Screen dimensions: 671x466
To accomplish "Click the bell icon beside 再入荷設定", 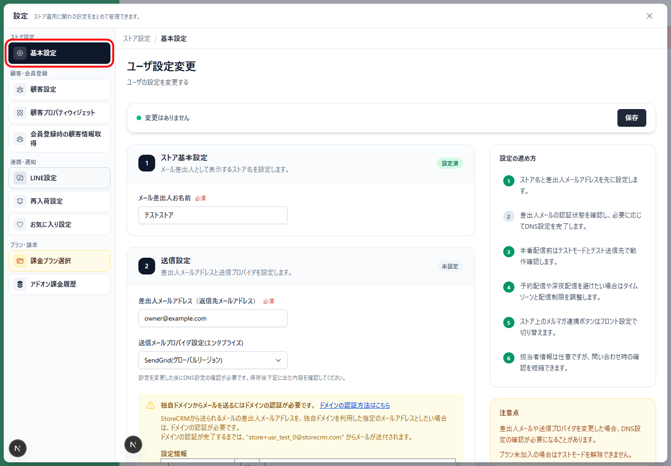I will tap(20, 201).
